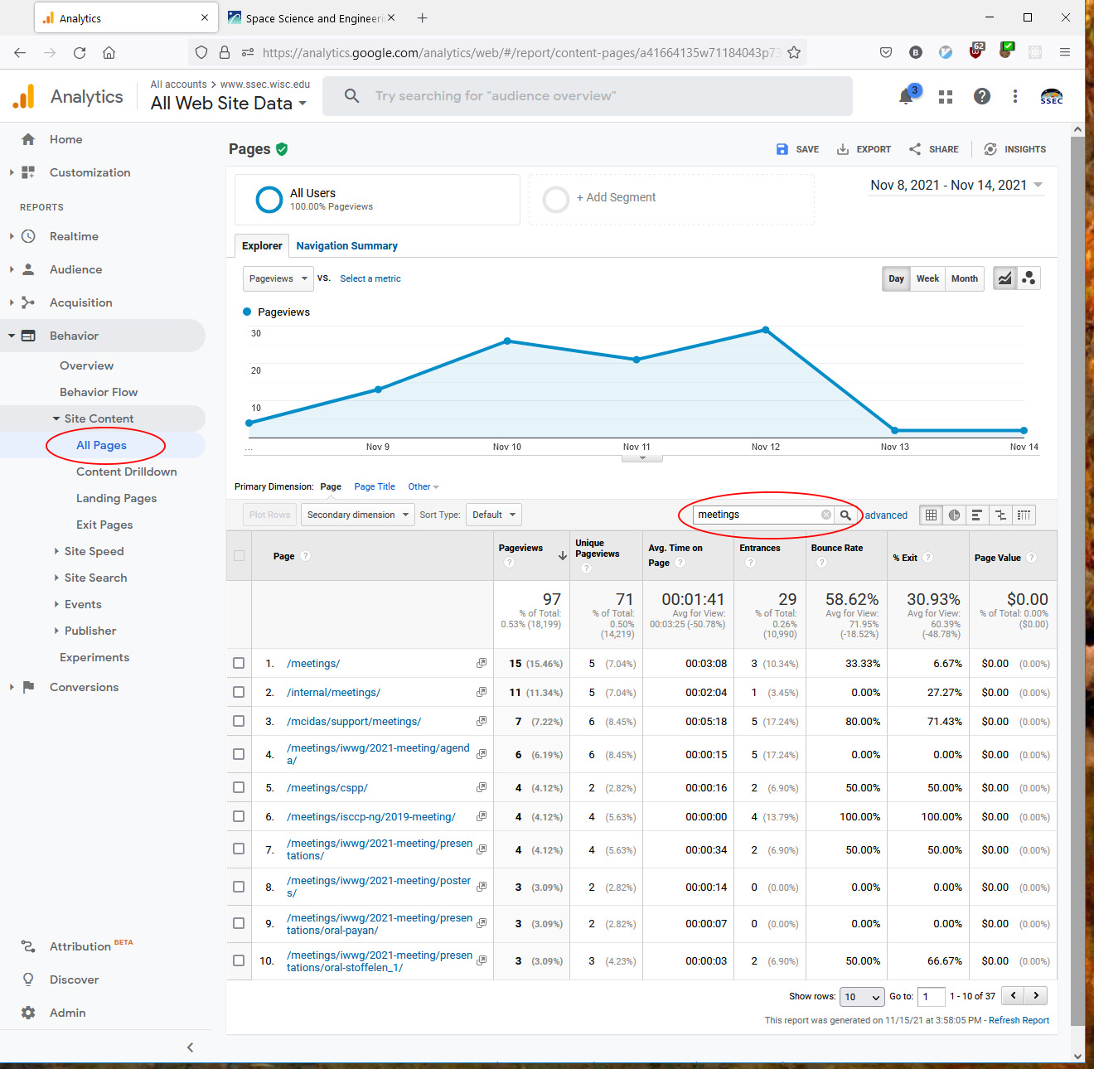Click the Export button

point(864,150)
